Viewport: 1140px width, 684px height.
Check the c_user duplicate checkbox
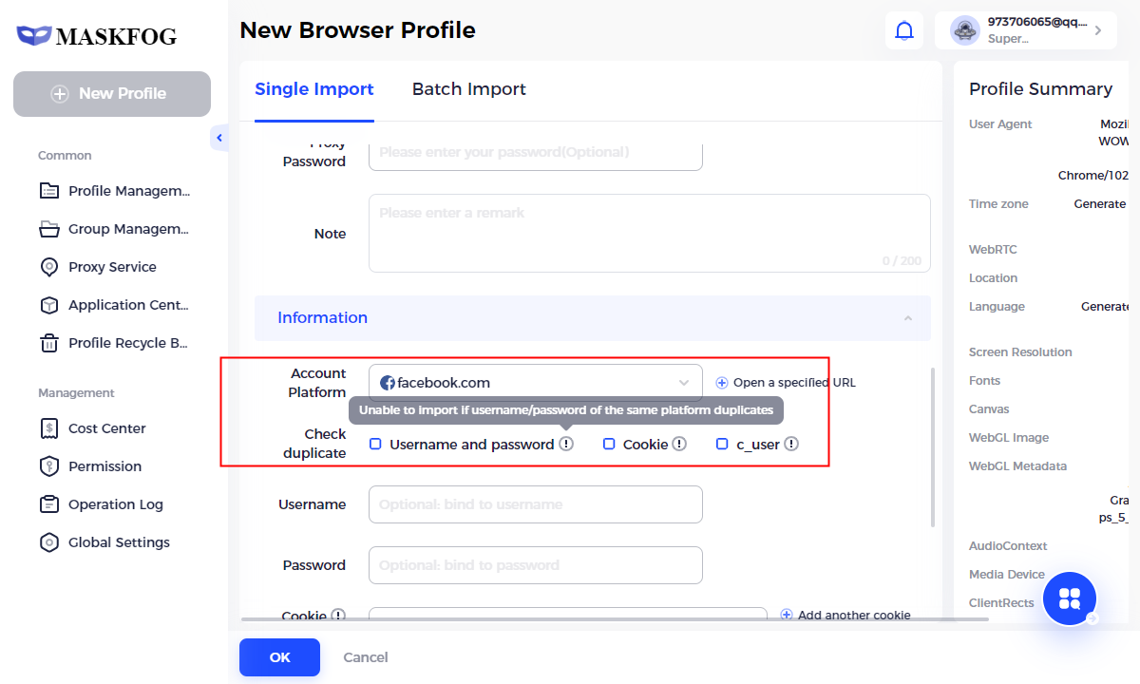coord(722,444)
